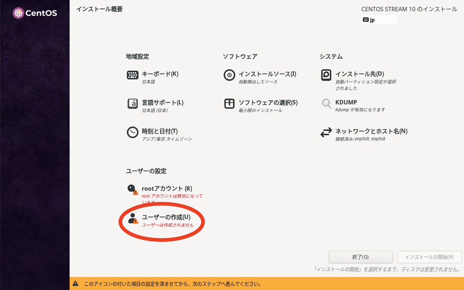Open ネットワークとホスト名(N) settings
Screen dimensions: 464x290
point(371,131)
